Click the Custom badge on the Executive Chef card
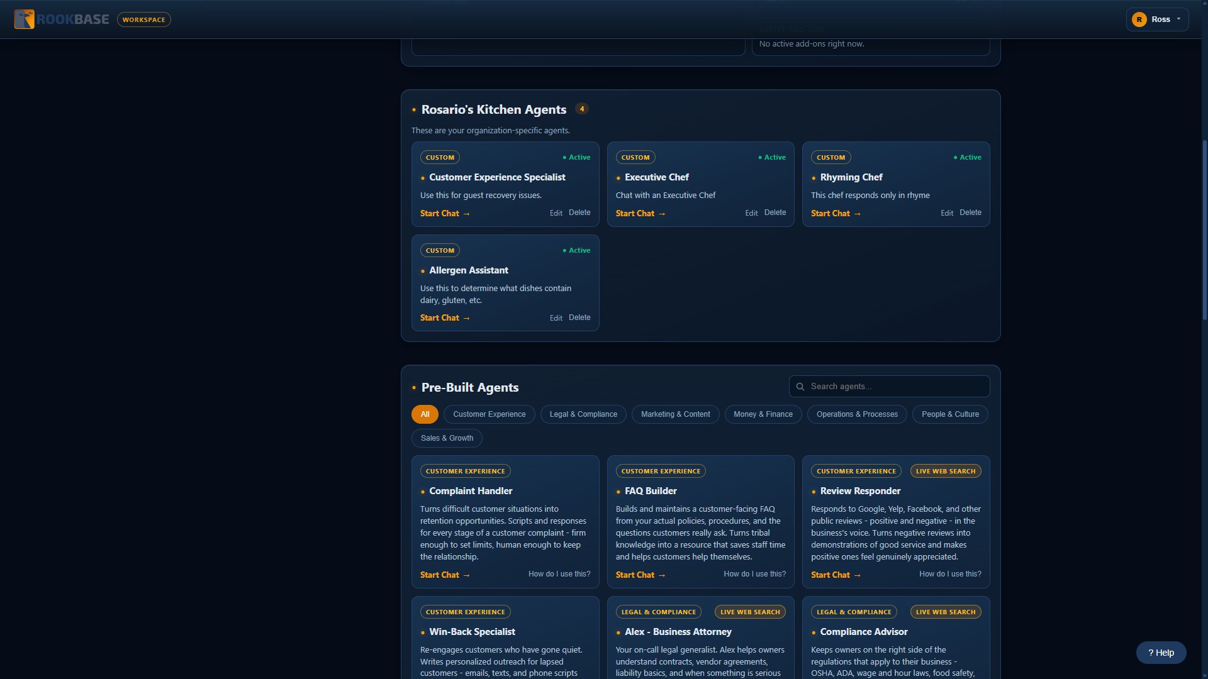The width and height of the screenshot is (1208, 679). 635,158
